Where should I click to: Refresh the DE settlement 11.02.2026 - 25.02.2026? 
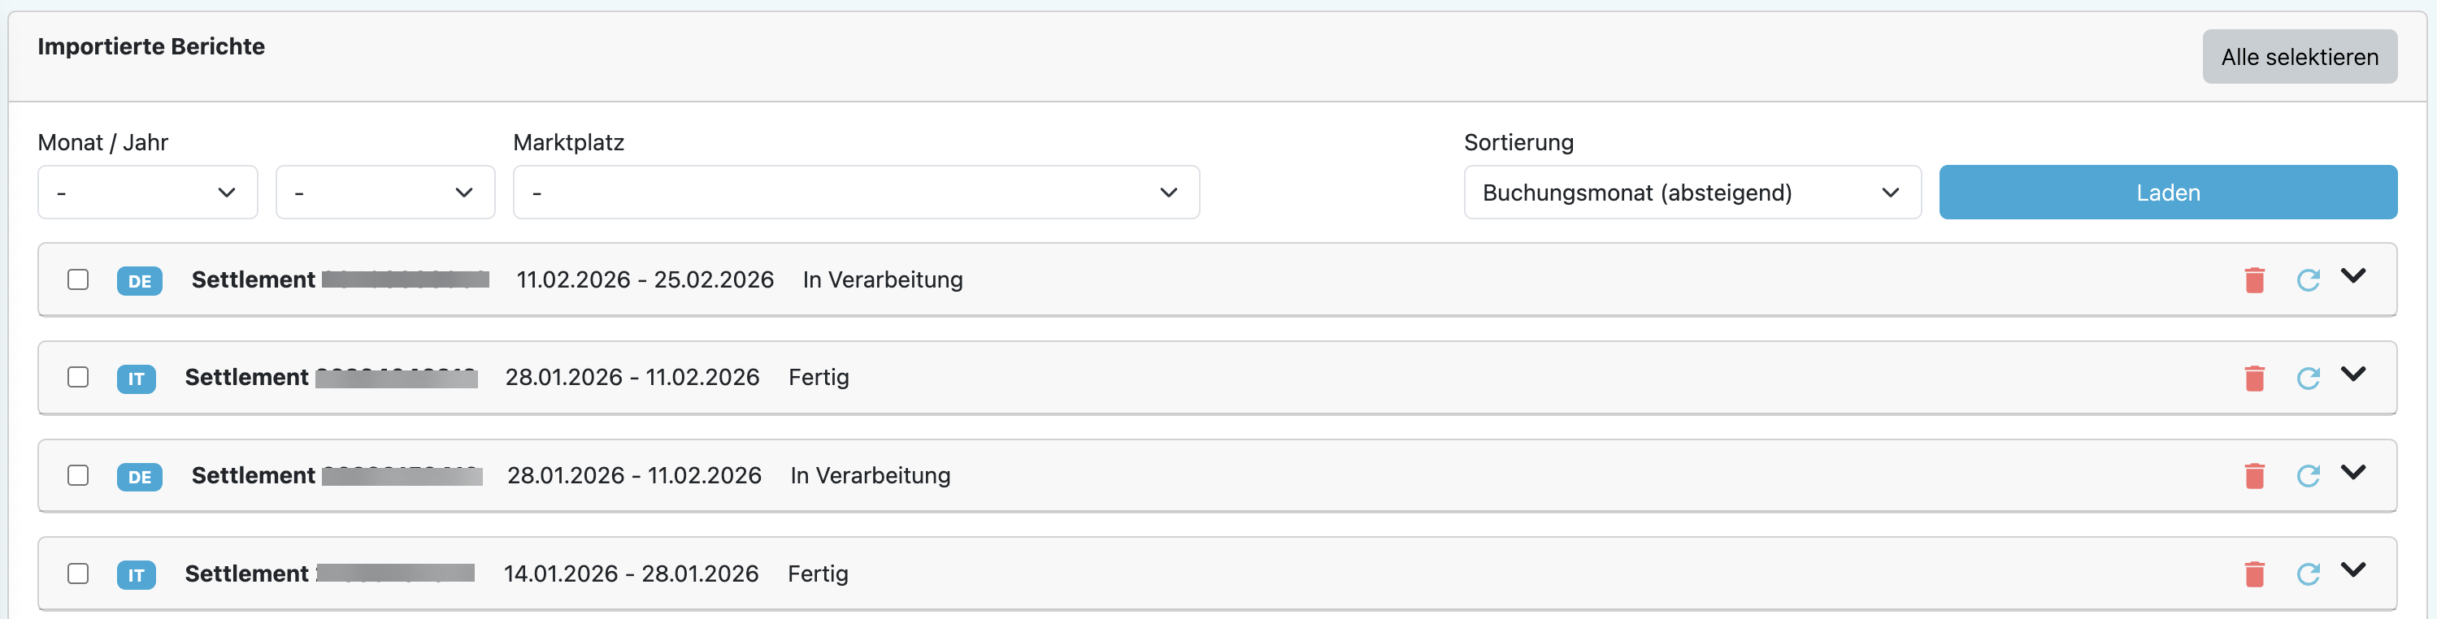2308,279
